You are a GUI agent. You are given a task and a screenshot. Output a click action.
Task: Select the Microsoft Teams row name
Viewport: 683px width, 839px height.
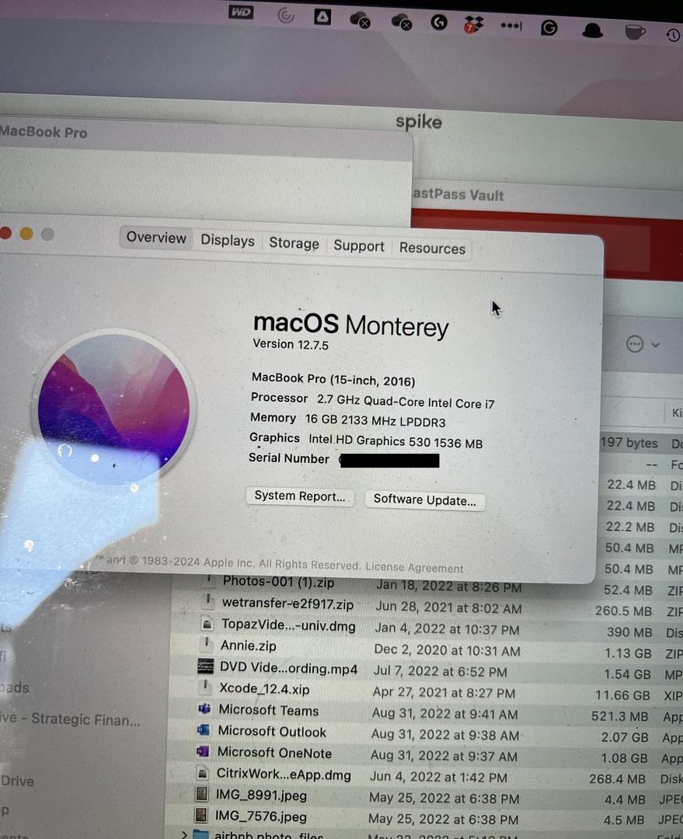(269, 710)
